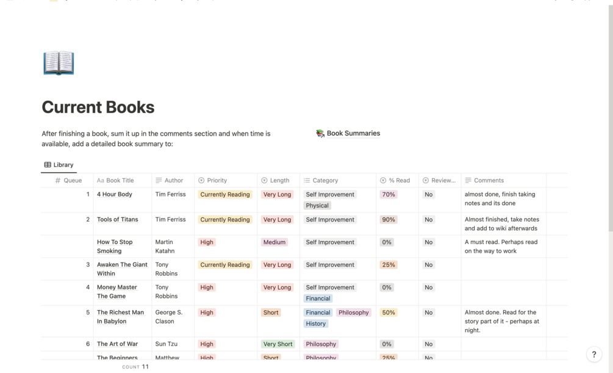613x373 pixels.
Task: Click the Book Summaries stacked books icon
Action: 320,134
